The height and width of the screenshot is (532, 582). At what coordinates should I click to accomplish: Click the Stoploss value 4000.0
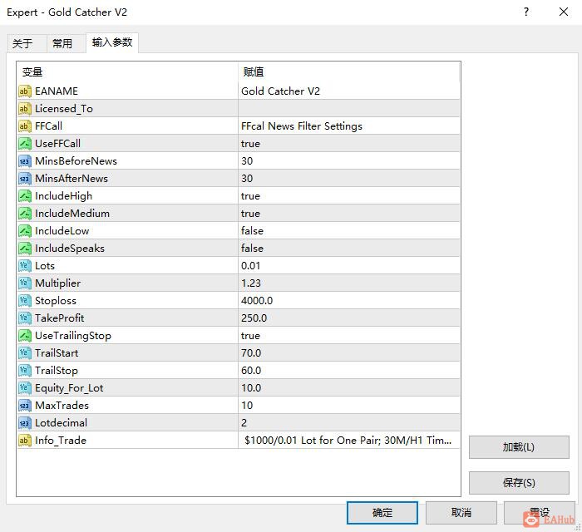pos(257,301)
